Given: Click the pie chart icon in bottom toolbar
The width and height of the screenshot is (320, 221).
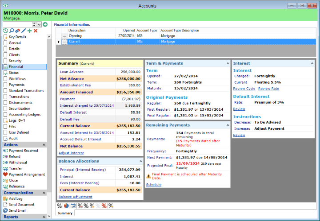Looking at the screenshot, I should (x=66, y=205).
